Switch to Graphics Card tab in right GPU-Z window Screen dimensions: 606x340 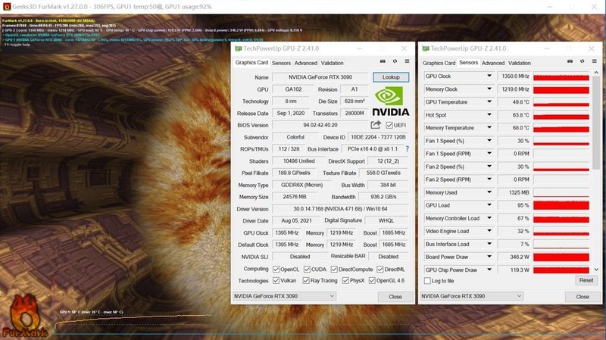coord(439,63)
